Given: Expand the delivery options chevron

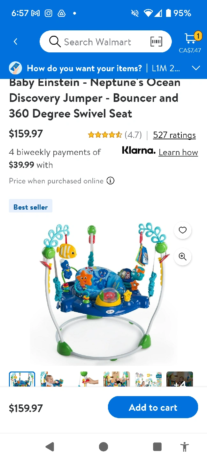Looking at the screenshot, I should pyautogui.click(x=196, y=68).
